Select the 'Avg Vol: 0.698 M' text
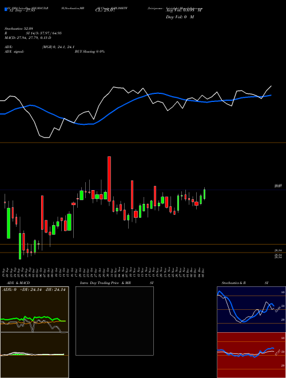 coord(184,10)
